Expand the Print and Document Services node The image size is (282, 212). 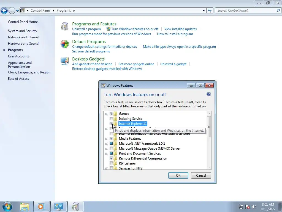click(107, 154)
